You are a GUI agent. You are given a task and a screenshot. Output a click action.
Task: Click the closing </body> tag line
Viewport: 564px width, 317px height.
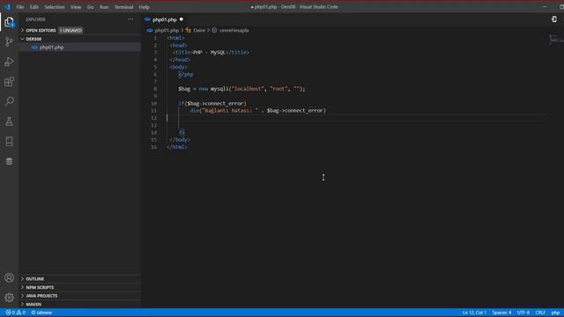180,140
